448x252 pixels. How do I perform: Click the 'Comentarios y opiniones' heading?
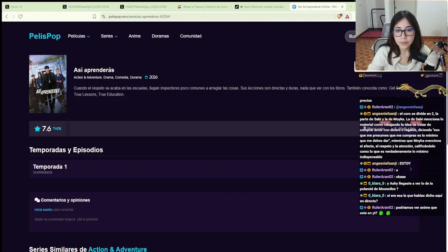[65, 200]
